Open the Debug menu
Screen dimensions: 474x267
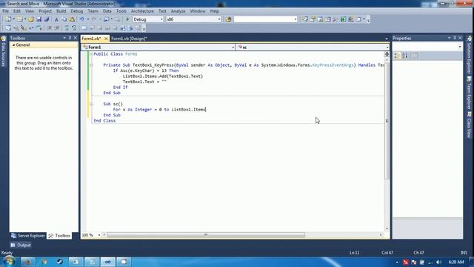76,11
